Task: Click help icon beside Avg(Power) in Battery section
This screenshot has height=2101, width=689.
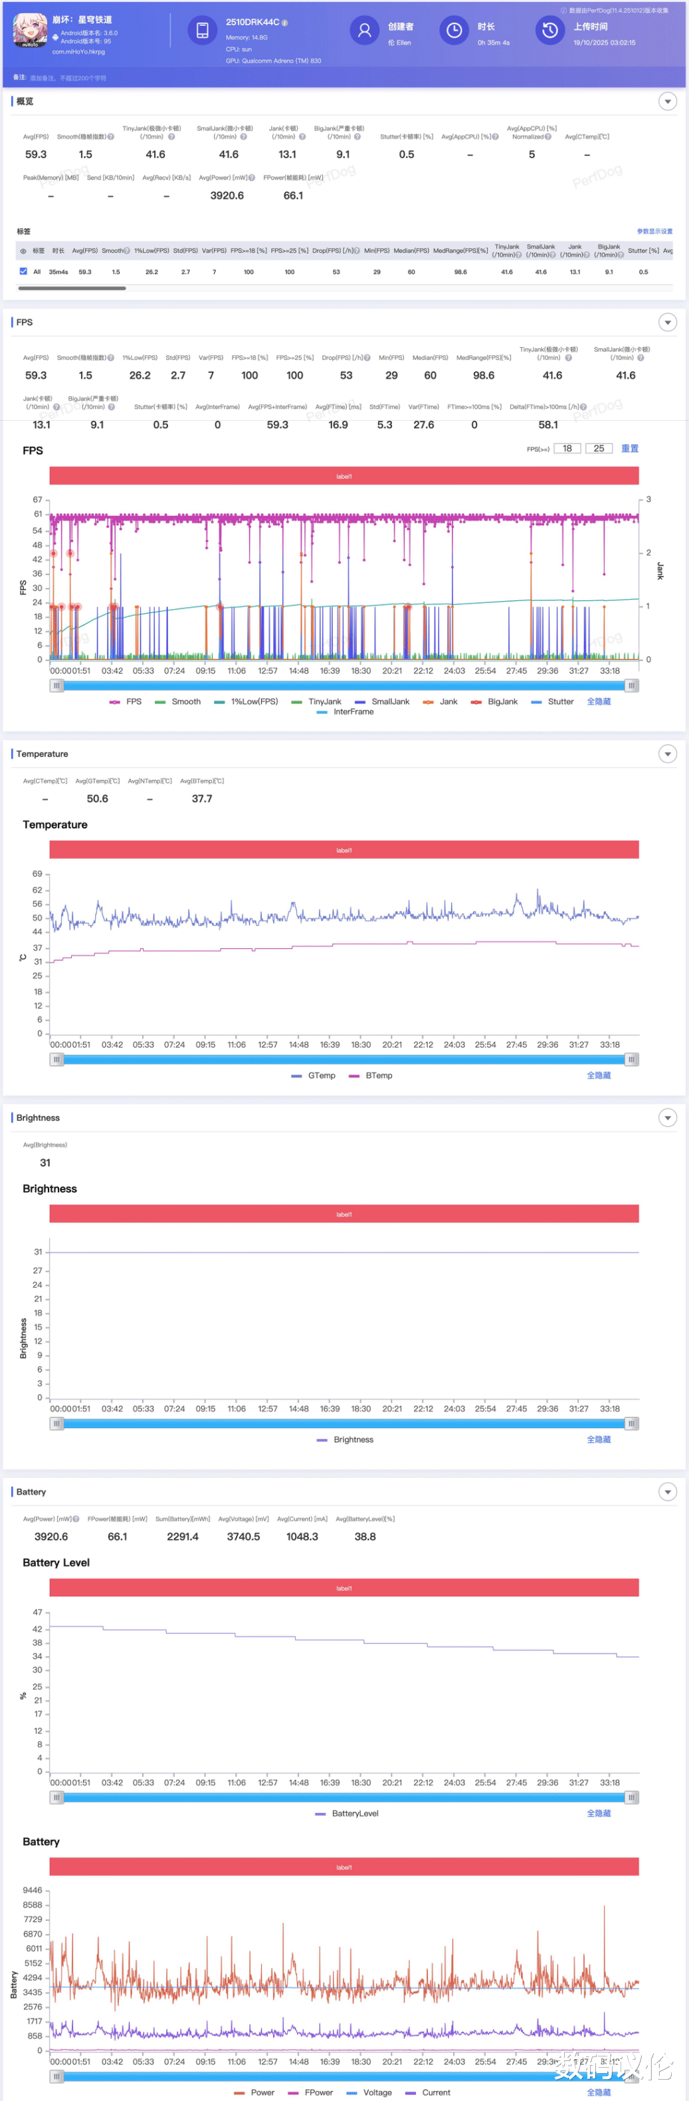Action: point(76,1519)
